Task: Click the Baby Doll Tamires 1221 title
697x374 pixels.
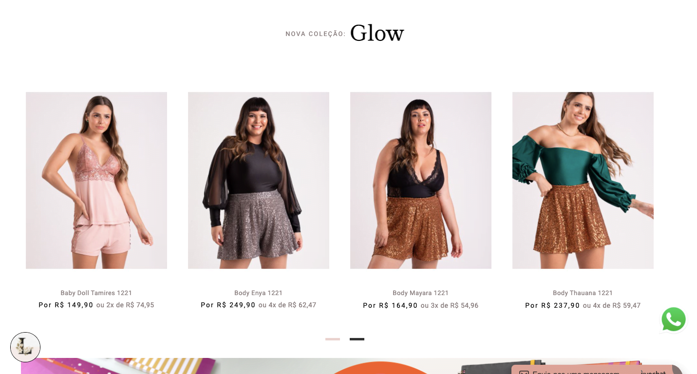Action: (x=96, y=293)
